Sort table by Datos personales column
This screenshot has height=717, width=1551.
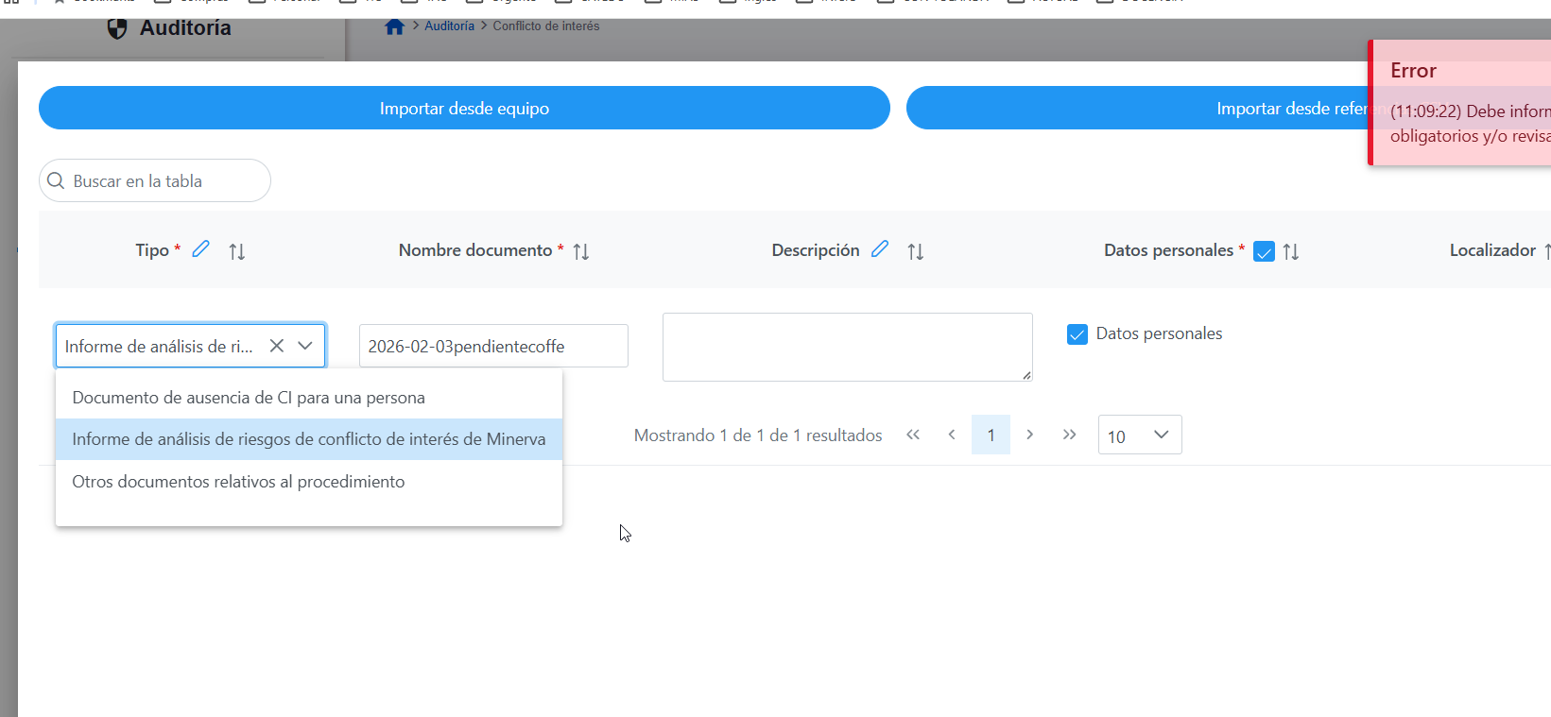(x=1291, y=251)
